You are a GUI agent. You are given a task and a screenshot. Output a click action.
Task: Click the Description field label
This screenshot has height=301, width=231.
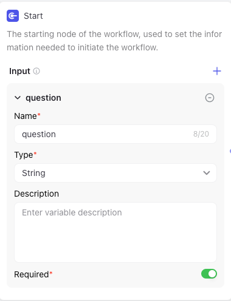point(36,194)
